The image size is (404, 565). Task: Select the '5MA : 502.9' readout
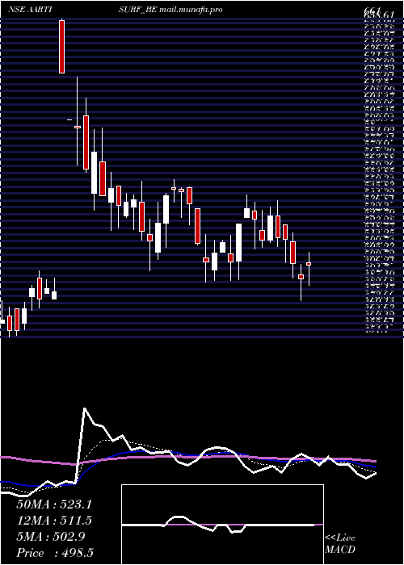51,537
